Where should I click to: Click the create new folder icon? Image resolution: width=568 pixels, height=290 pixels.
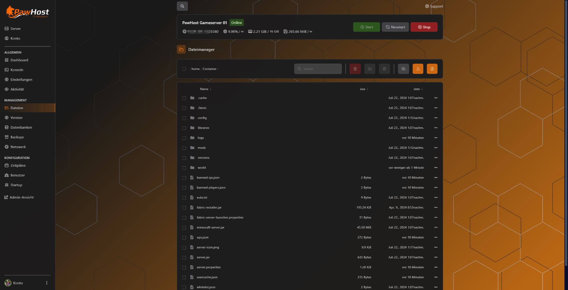pyautogui.click(x=403, y=69)
